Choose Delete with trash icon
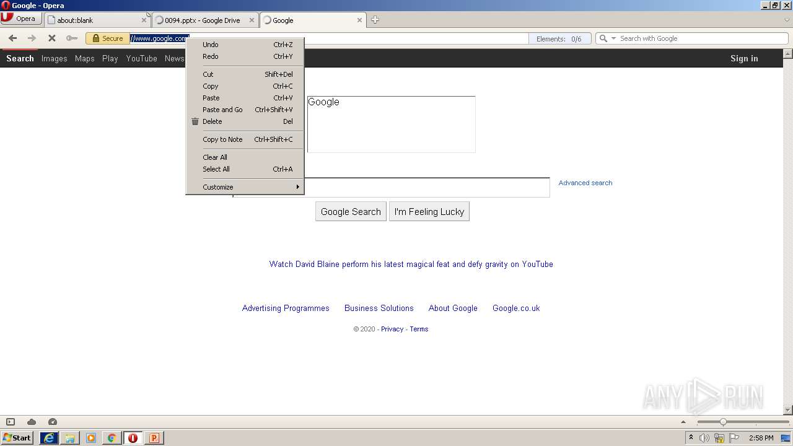Image resolution: width=793 pixels, height=446 pixels. point(245,121)
